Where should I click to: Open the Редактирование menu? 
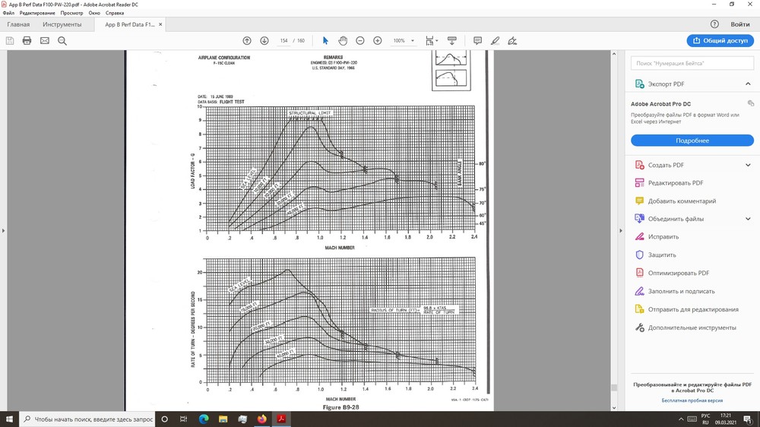pyautogui.click(x=37, y=13)
